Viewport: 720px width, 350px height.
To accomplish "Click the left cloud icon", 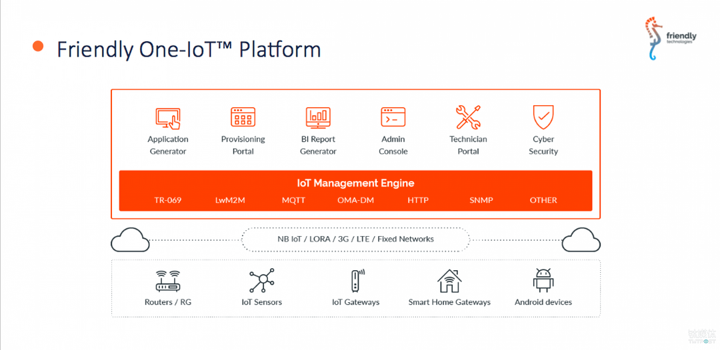I will click(130, 240).
